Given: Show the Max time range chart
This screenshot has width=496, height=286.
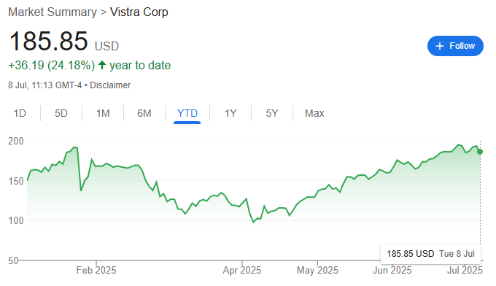Looking at the screenshot, I should click(314, 113).
